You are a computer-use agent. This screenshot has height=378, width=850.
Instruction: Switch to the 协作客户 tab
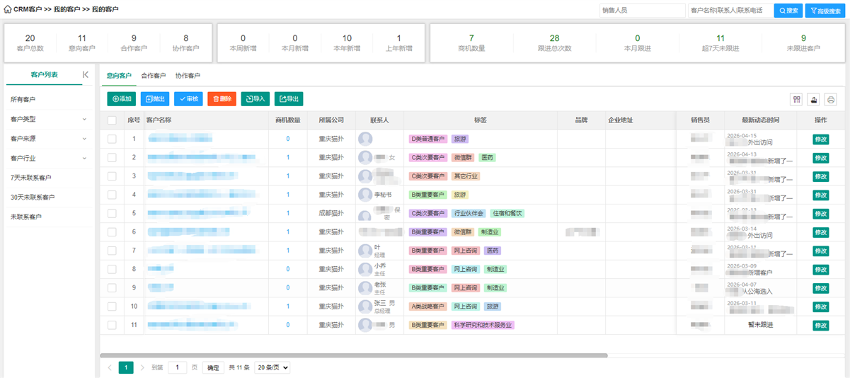pos(188,76)
